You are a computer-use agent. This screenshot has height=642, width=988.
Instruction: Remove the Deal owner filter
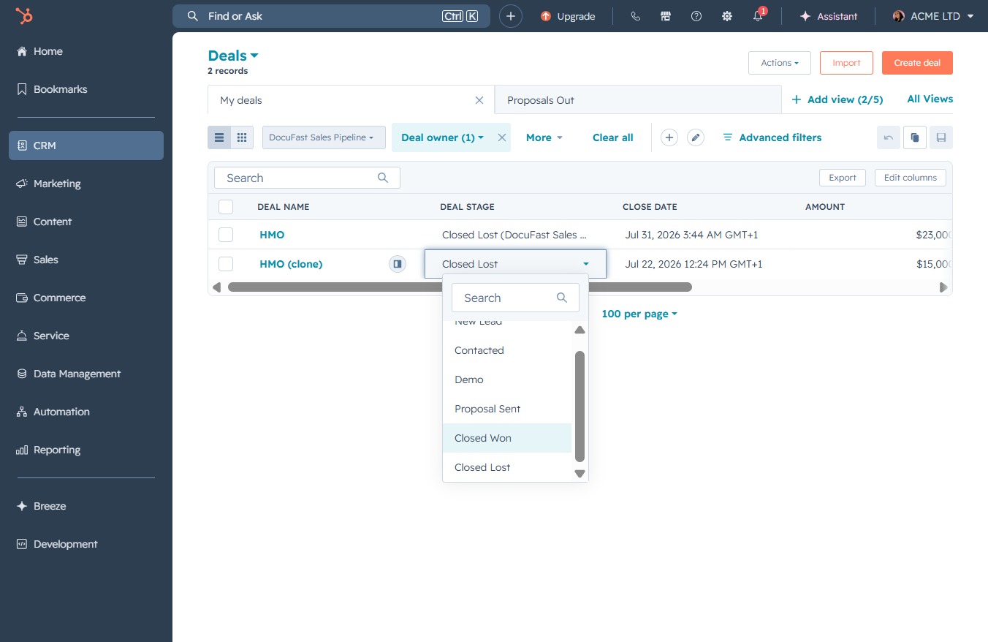pos(502,137)
